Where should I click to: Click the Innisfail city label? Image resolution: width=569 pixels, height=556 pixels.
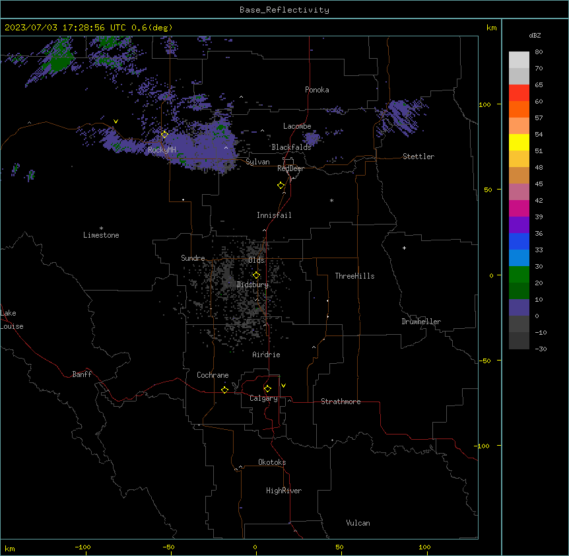click(x=274, y=215)
